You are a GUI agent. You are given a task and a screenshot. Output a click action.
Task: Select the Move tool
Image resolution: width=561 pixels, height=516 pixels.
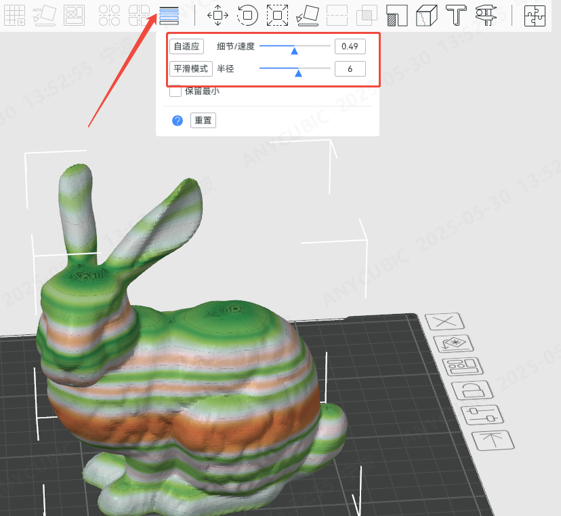(x=217, y=15)
